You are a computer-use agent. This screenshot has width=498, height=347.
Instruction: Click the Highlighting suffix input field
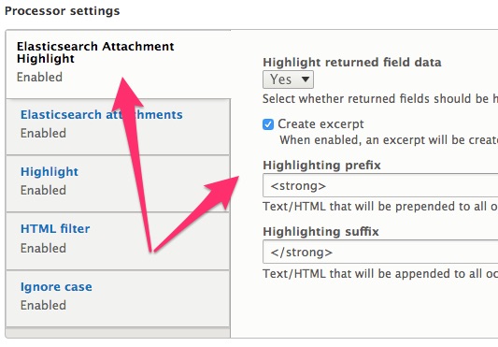(x=380, y=252)
